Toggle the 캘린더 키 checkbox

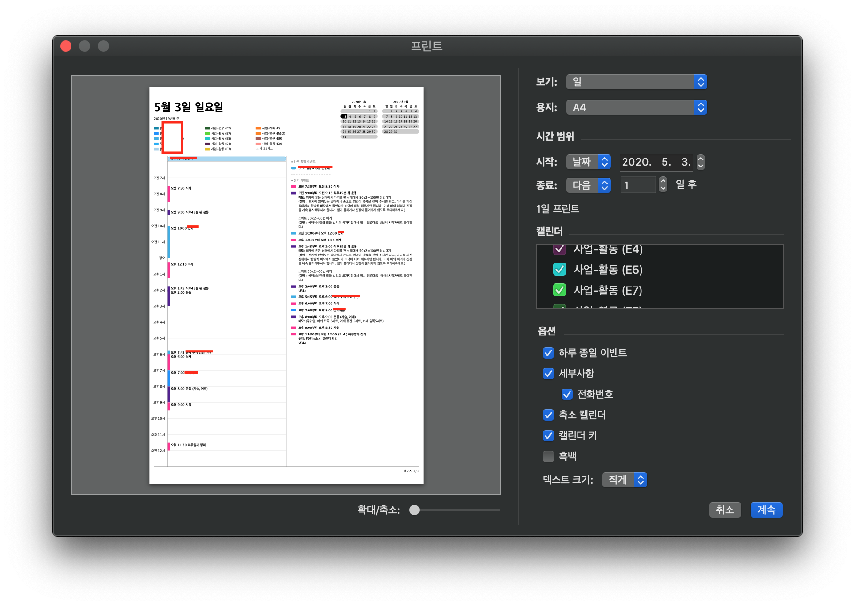pyautogui.click(x=548, y=436)
